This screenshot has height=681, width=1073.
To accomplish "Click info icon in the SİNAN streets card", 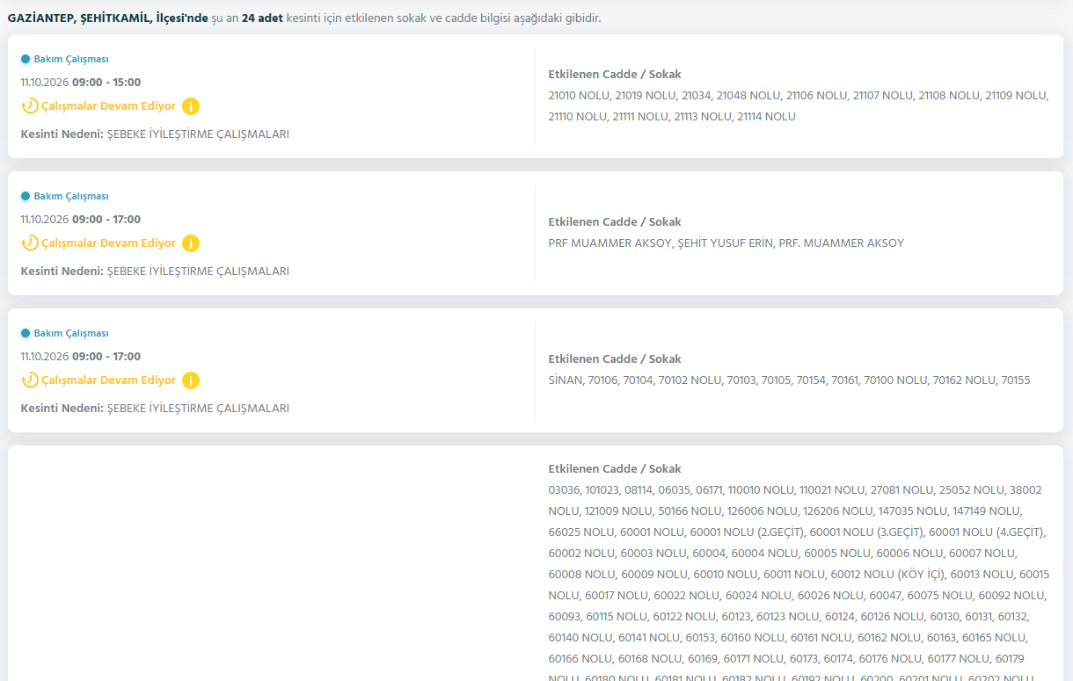I will [x=191, y=380].
